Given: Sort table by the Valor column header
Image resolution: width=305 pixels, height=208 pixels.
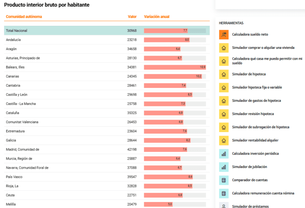Looking at the screenshot, I should point(132,17).
